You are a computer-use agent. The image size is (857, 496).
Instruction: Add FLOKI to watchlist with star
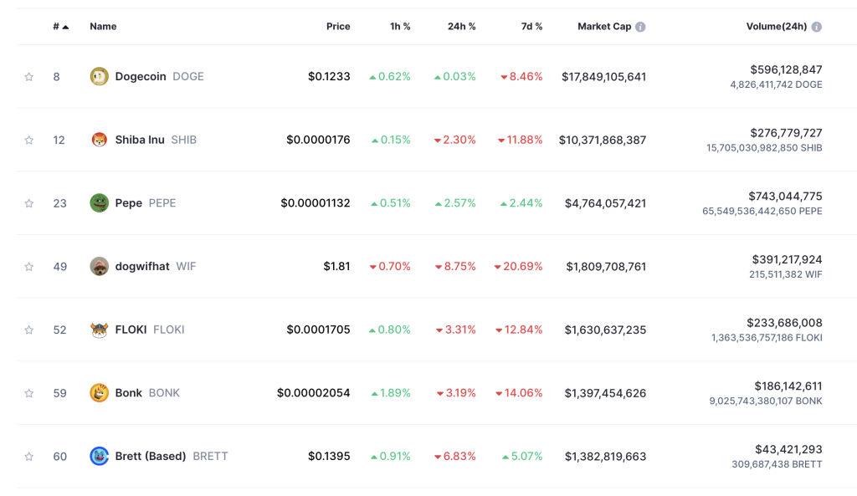tap(29, 330)
